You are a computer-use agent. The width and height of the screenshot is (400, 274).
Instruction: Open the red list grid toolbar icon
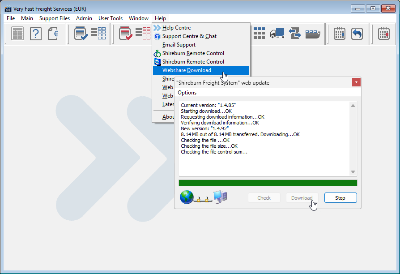coord(143,34)
